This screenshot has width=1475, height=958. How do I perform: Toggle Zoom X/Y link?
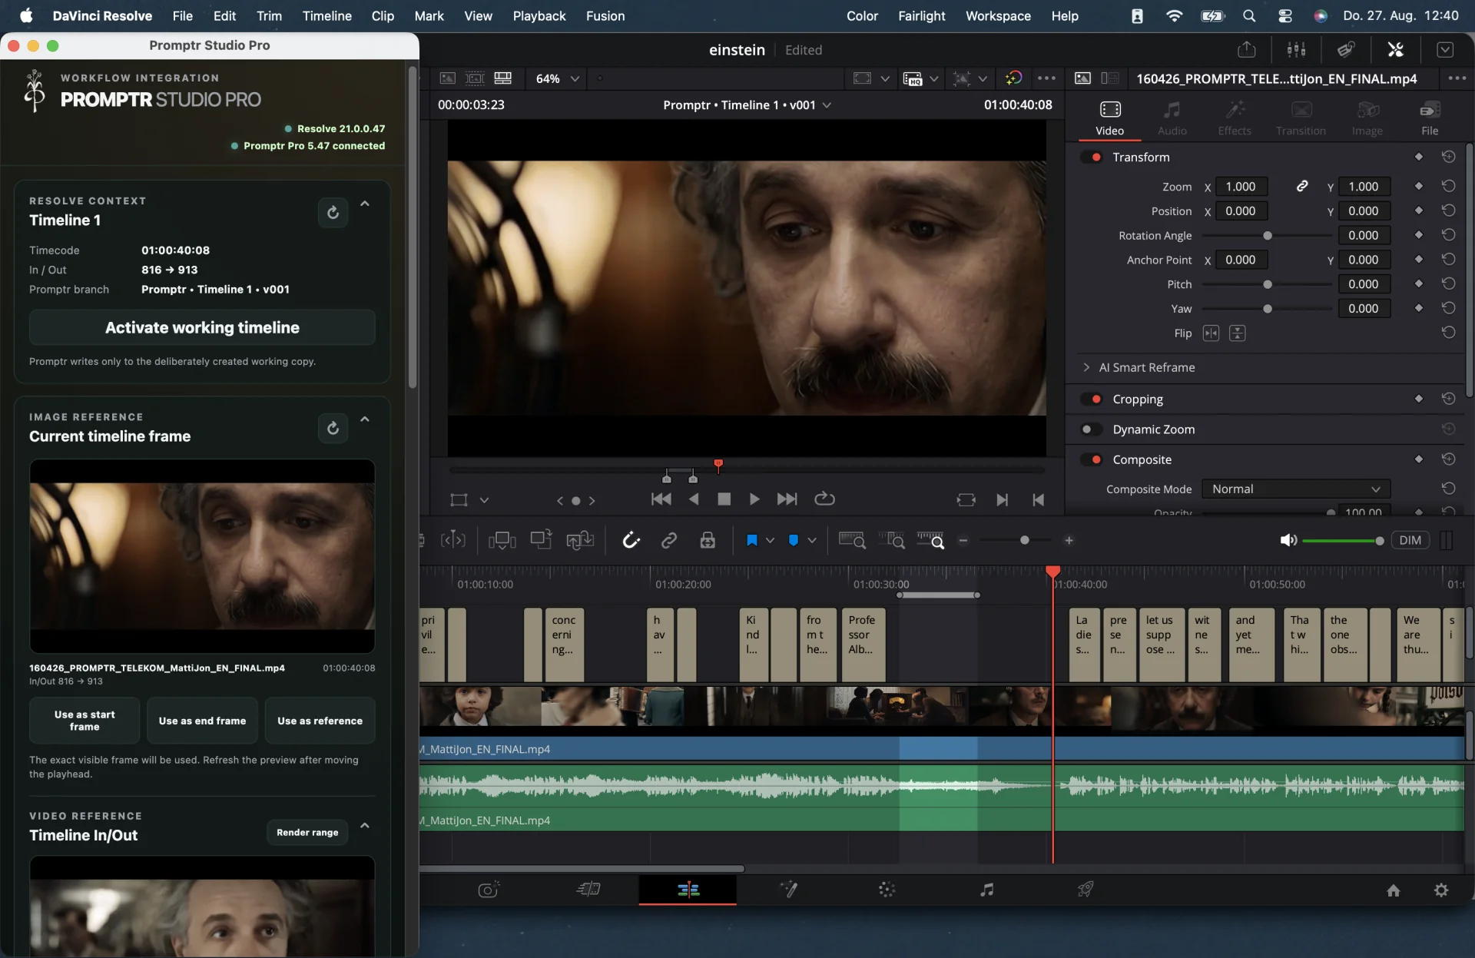[x=1302, y=187]
